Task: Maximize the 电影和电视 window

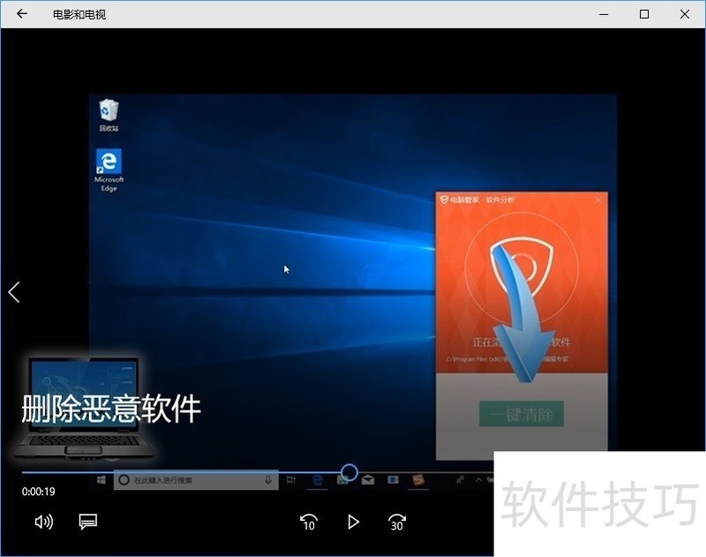Action: click(644, 14)
